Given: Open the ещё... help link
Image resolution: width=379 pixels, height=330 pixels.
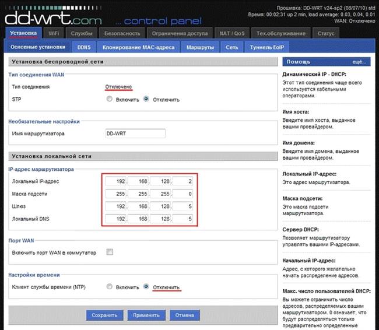Looking at the screenshot, I should (359, 62).
